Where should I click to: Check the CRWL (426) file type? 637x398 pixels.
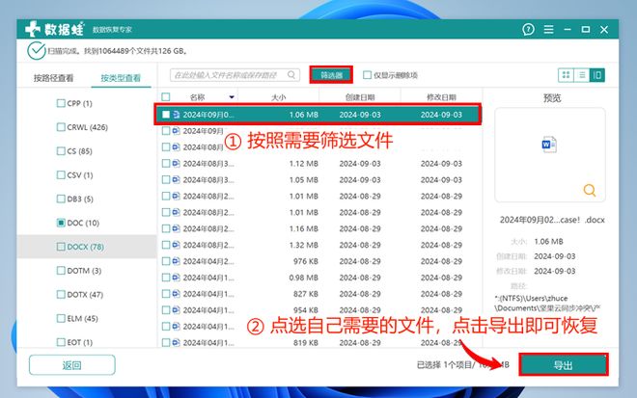tap(61, 127)
